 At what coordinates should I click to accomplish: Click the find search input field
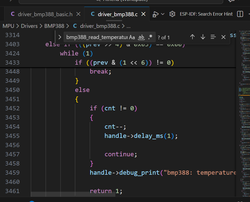point(97,37)
